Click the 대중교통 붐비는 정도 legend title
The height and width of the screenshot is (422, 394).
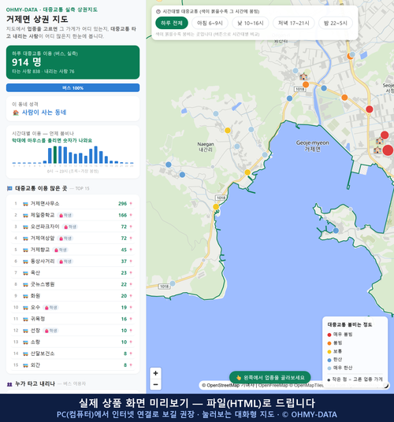pos(350,325)
